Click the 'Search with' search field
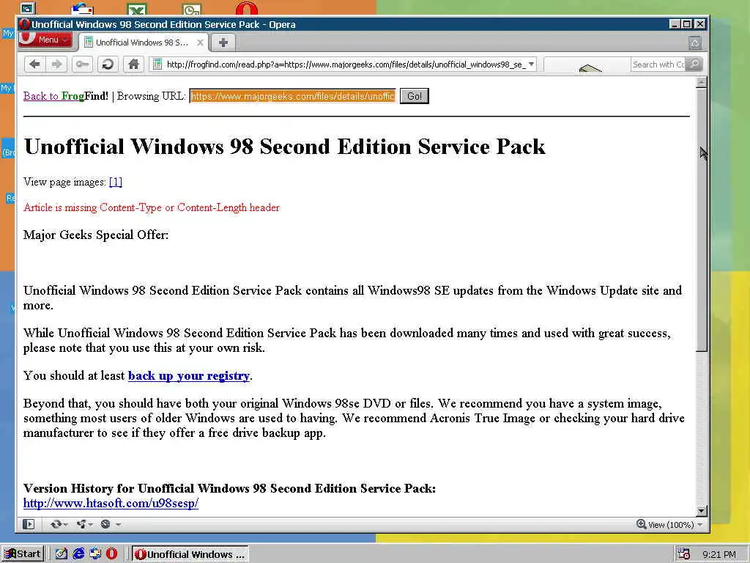The width and height of the screenshot is (750, 563). 658,65
